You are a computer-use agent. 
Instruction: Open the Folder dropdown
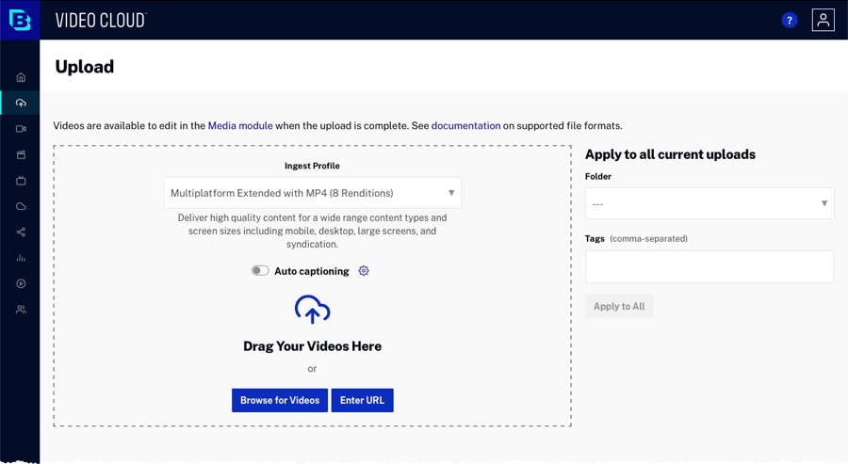tap(709, 203)
